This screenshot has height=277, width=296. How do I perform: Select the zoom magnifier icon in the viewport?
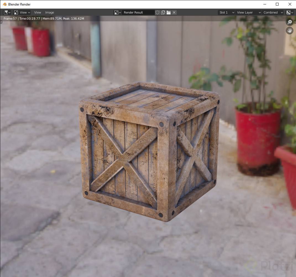(x=289, y=22)
